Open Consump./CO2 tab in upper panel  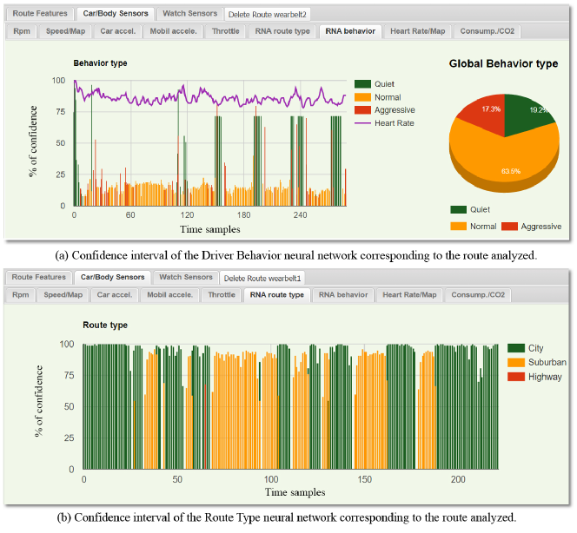pyautogui.click(x=487, y=31)
